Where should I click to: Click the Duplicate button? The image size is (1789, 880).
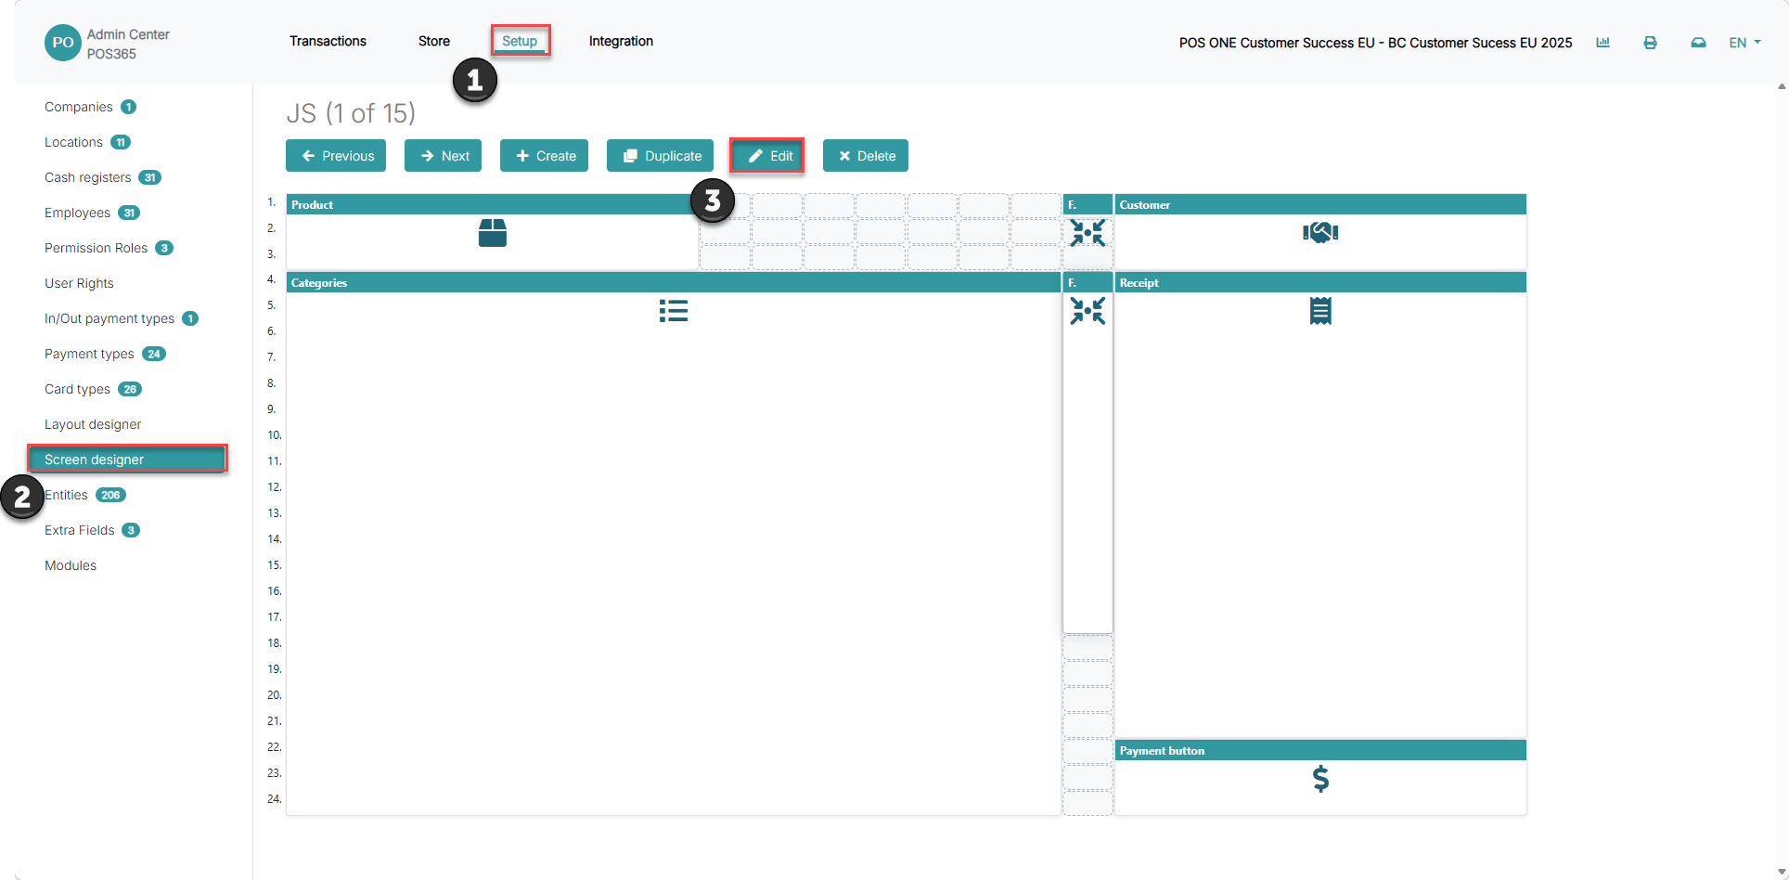(x=660, y=156)
